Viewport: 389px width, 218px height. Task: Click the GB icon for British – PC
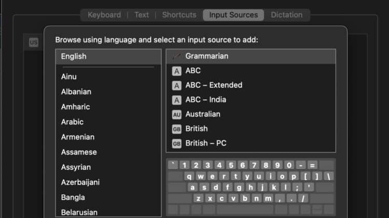click(176, 143)
